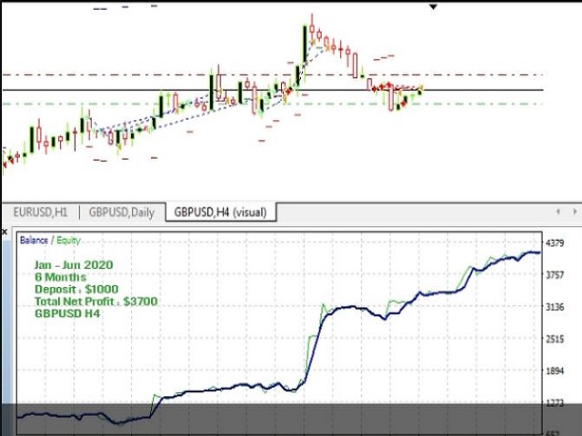582x436 pixels.
Task: Switch to the EURUSD,H1 chart tab
Action: 40,213
